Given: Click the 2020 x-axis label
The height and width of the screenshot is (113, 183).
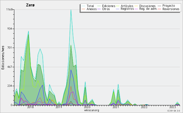Looking at the screenshot, I should (87, 107).
